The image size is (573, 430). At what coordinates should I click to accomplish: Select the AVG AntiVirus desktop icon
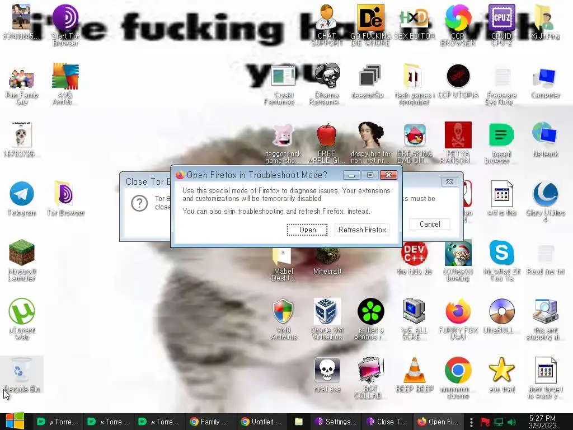coord(65,84)
